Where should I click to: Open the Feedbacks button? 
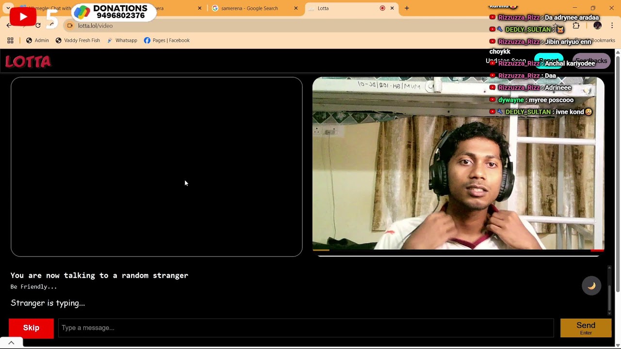point(591,61)
